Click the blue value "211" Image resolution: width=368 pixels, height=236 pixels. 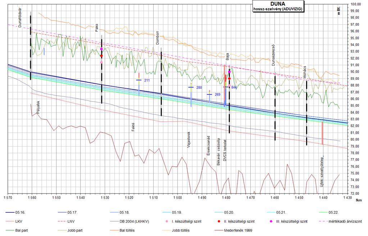[x=147, y=80]
